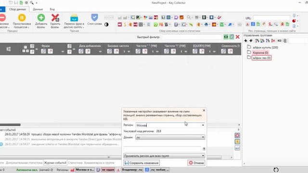Open the Дополнительная статистика bottom tab
The image size is (308, 173).
24,163
